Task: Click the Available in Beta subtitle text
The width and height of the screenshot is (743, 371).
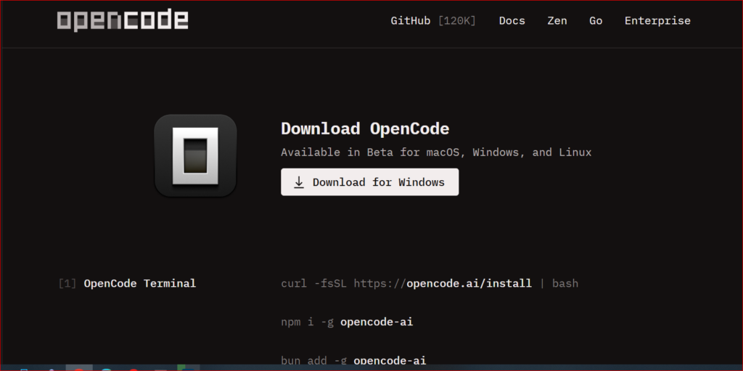Action: click(x=436, y=152)
